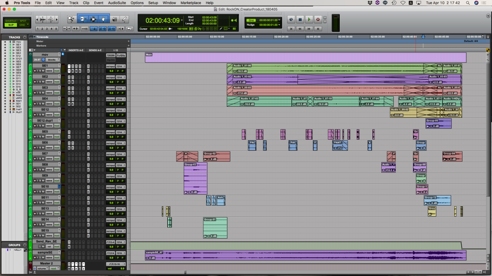The height and width of the screenshot is (276, 492).
Task: Enable Spot edit mode
Action: [23, 21]
